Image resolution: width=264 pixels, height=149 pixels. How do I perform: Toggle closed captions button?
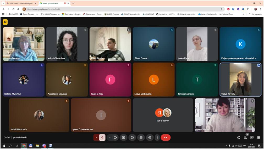click(141, 137)
